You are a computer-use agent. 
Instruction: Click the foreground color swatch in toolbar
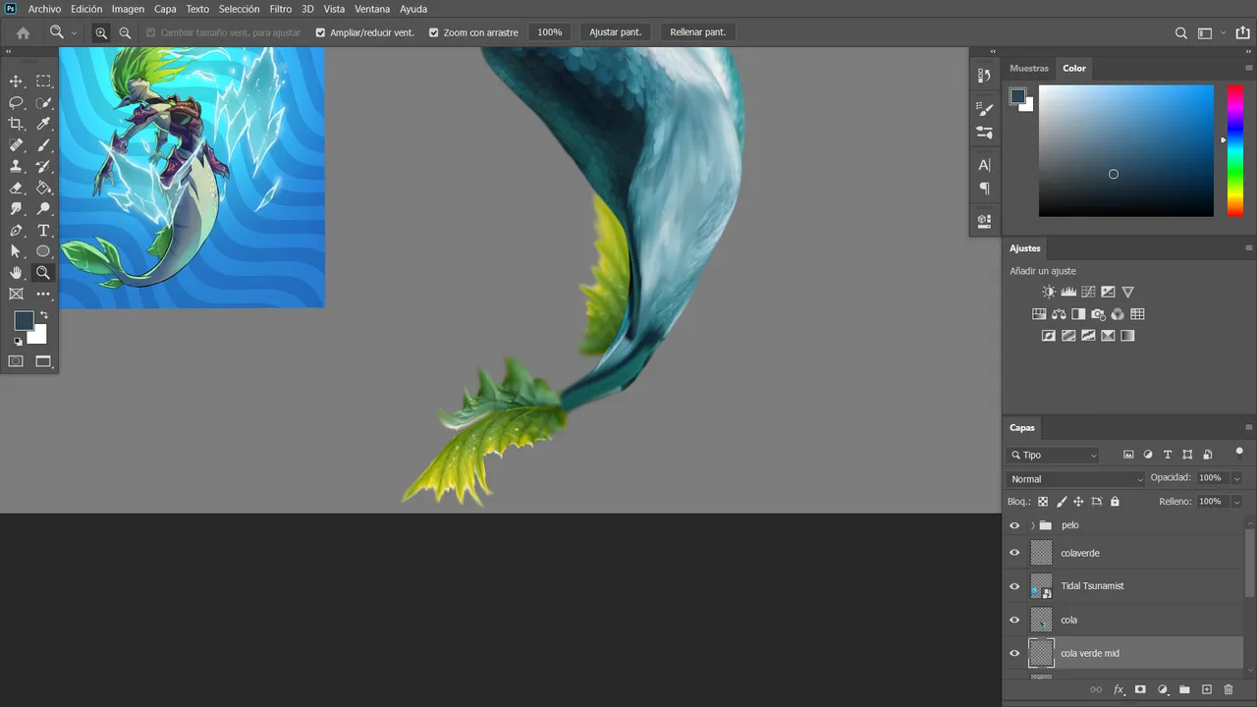coord(23,321)
